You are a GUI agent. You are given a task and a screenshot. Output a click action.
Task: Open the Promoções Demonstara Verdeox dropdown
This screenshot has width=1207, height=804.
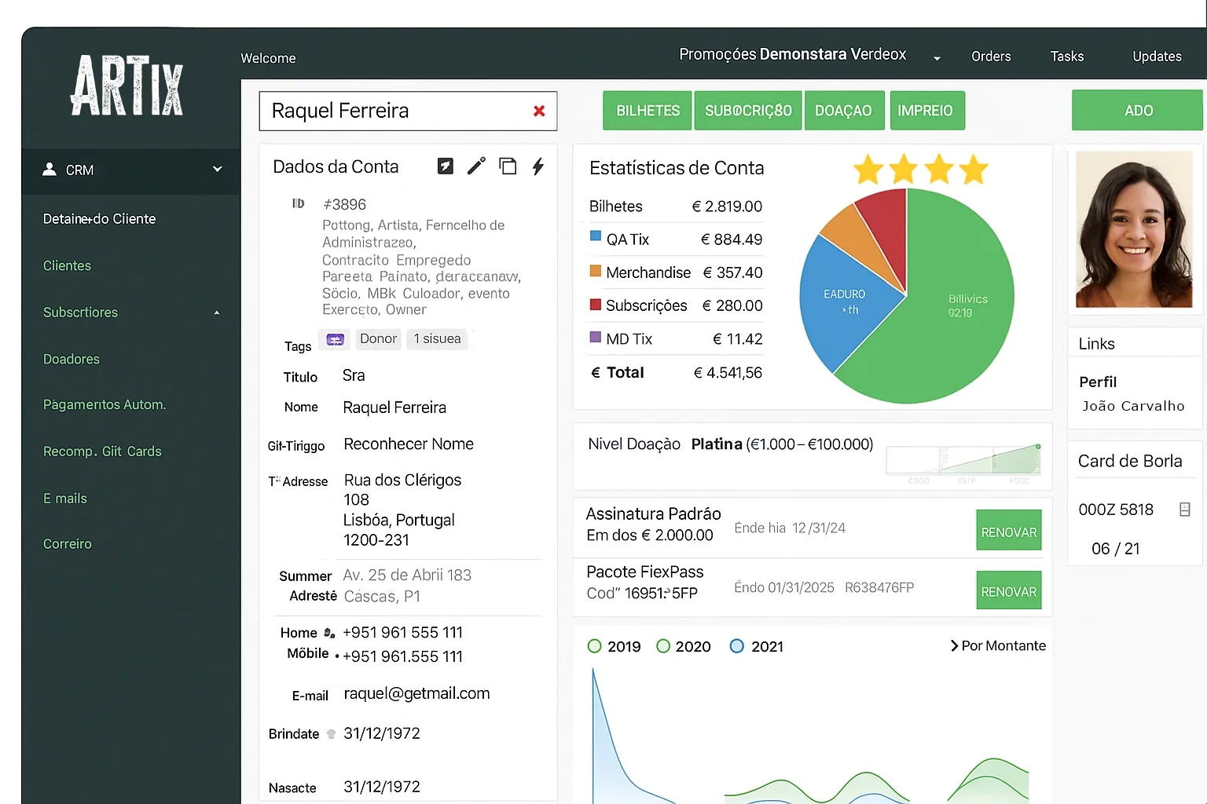click(936, 57)
